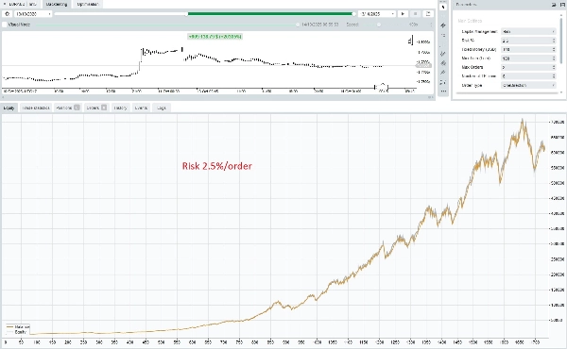Select the cursor pointer tool in chart toolbar
567x349 pixels.
pyautogui.click(x=443, y=7)
